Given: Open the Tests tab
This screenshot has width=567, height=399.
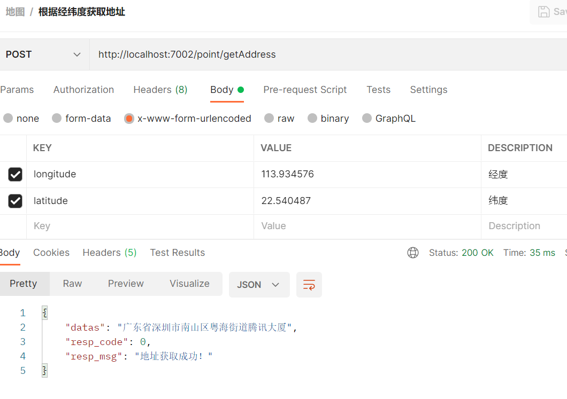Looking at the screenshot, I should [x=378, y=90].
